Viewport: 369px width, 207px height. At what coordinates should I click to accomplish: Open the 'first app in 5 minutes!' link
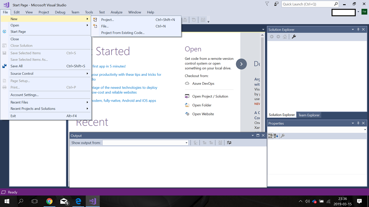(109, 66)
